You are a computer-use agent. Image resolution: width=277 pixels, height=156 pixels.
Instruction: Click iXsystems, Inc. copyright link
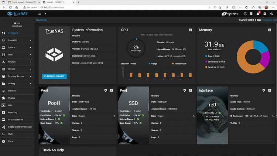point(269,20)
